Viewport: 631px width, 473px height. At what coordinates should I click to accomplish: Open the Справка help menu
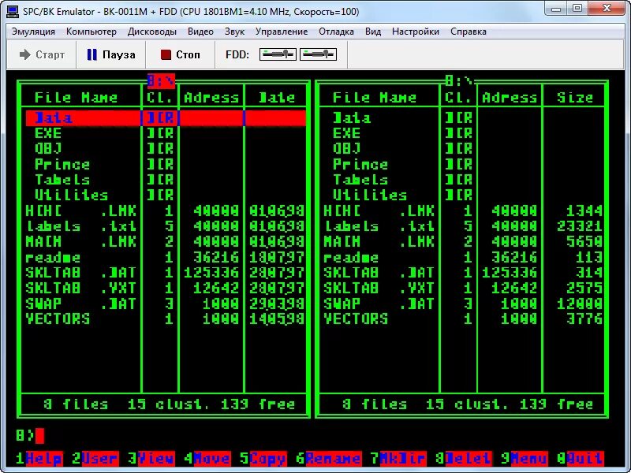coord(469,32)
